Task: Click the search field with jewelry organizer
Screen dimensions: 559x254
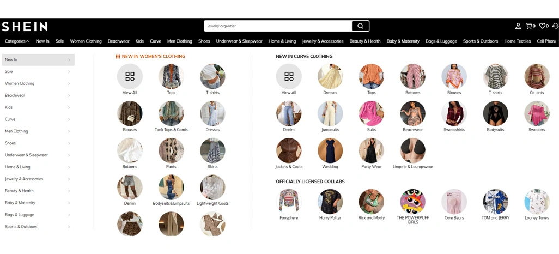Action: click(x=278, y=26)
